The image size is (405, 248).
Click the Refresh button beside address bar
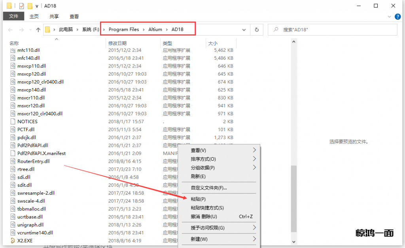tap(257, 30)
